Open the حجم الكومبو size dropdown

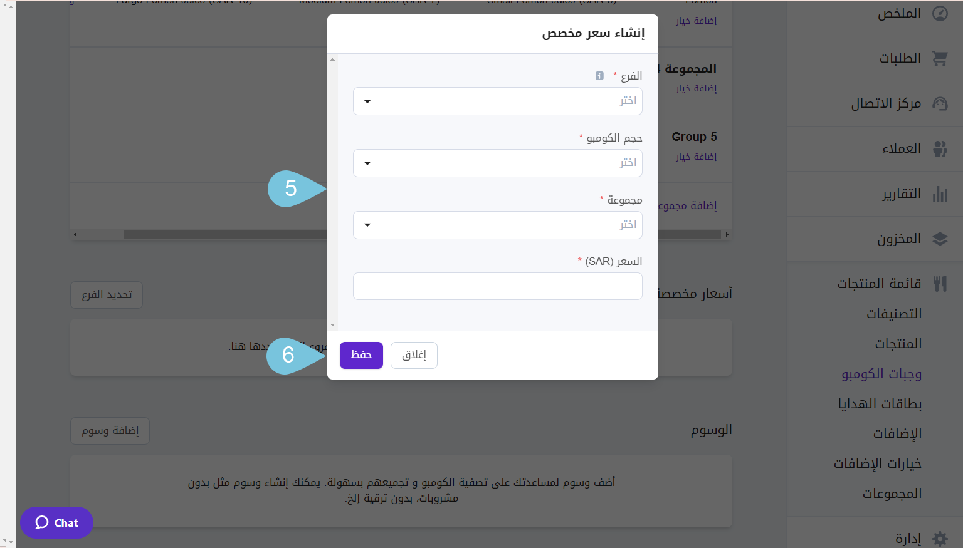pyautogui.click(x=498, y=163)
